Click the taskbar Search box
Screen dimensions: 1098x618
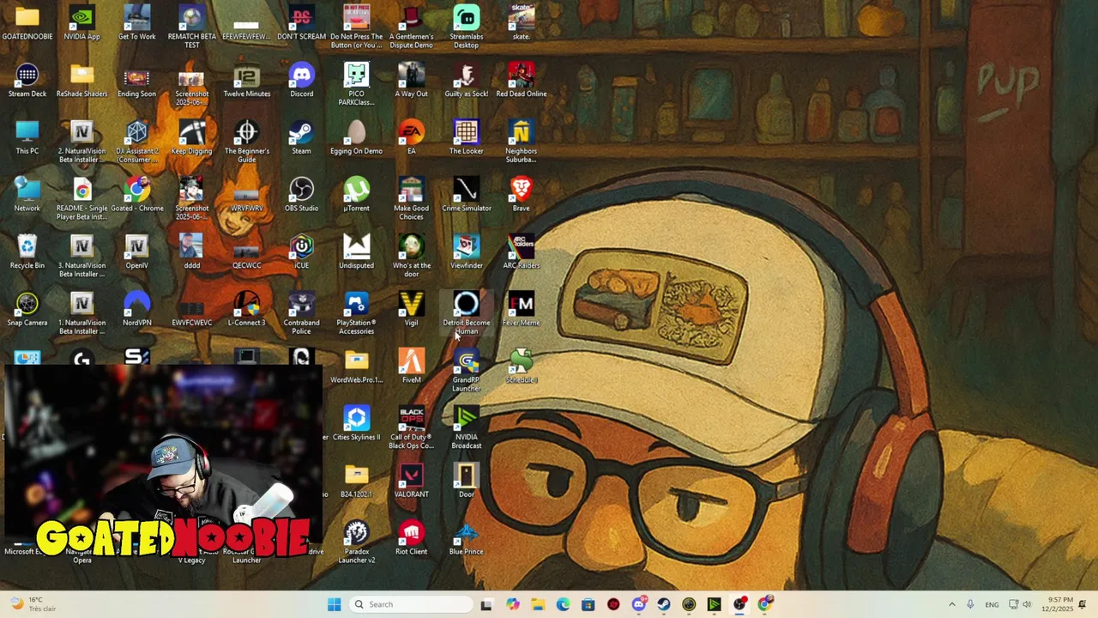(412, 604)
